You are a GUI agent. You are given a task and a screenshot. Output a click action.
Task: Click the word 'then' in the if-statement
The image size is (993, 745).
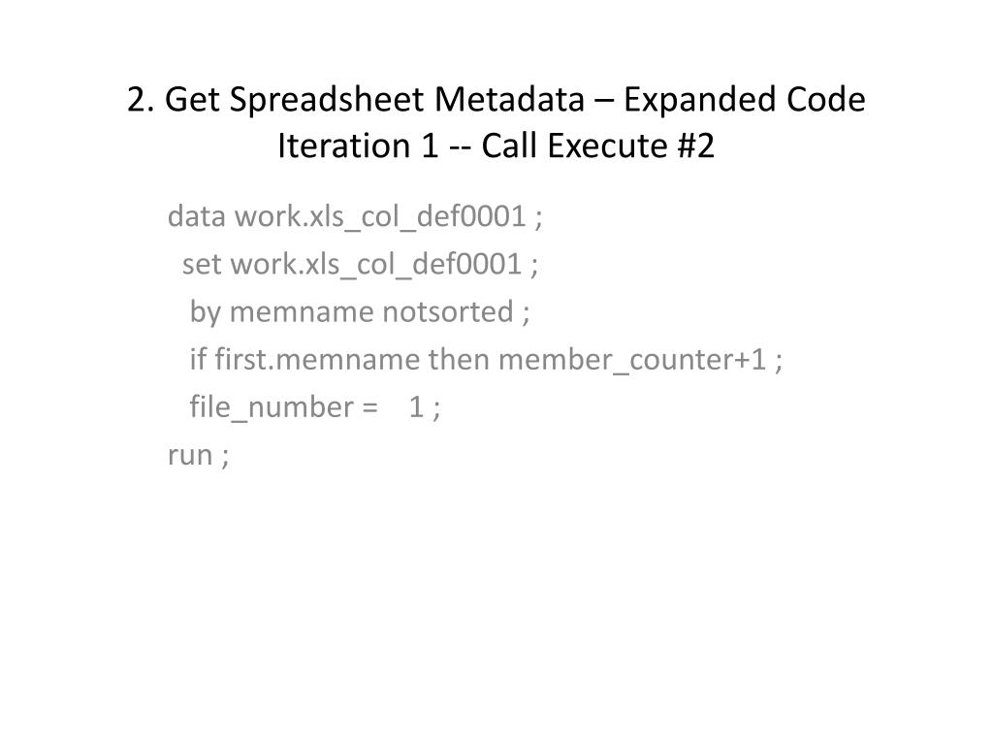[x=459, y=359]
